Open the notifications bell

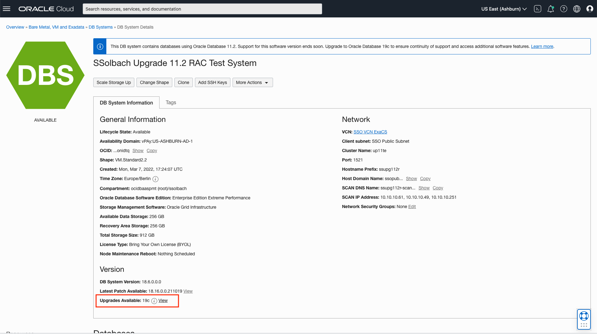pyautogui.click(x=551, y=9)
